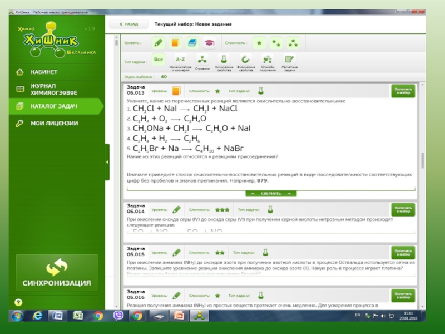Open Журнал in the sidebar
Screen dimensions: 445x334
(54, 89)
